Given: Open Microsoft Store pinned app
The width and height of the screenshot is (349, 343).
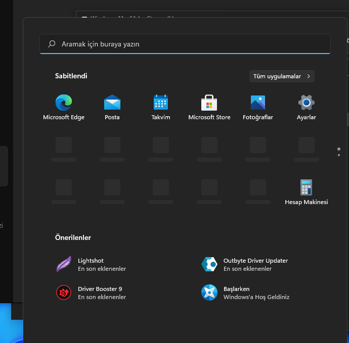Looking at the screenshot, I should pyautogui.click(x=209, y=107).
